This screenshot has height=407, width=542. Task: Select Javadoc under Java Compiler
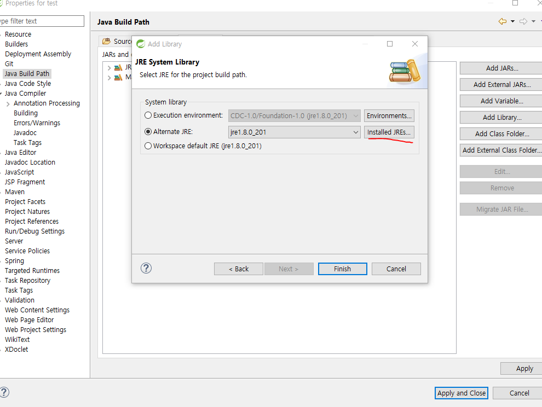coord(25,133)
